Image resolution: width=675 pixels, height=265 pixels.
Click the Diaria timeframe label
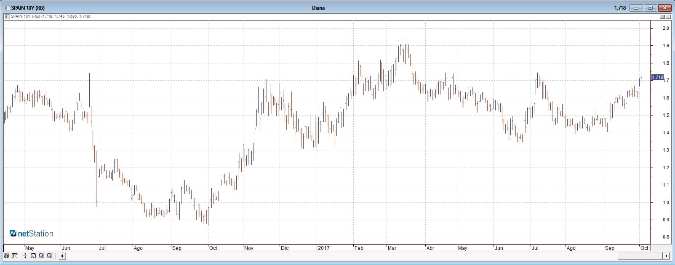pos(318,8)
